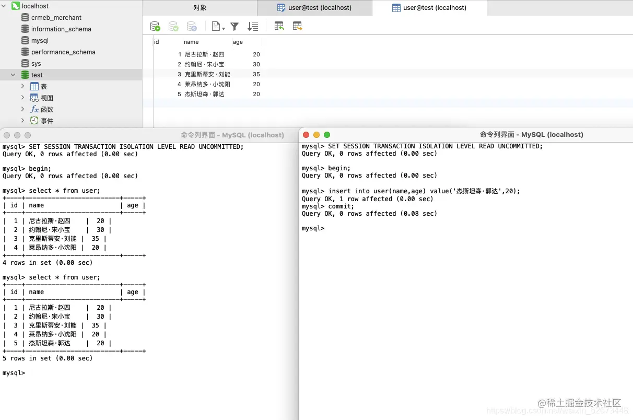Switch to the 对象 tab

[x=200, y=8]
